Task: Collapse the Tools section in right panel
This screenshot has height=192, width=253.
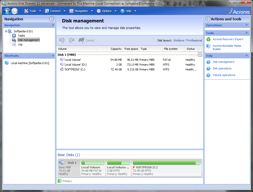Action: tap(247, 33)
